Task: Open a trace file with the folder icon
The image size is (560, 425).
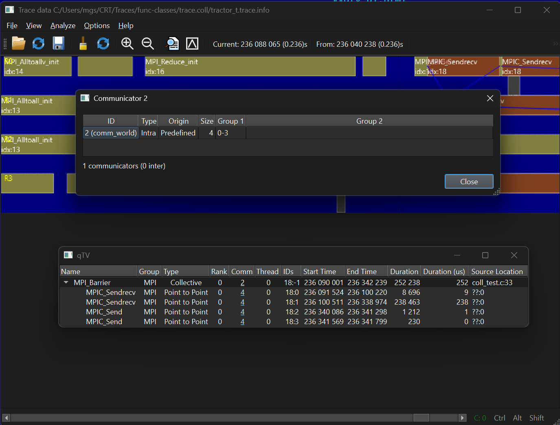Action: tap(18, 44)
